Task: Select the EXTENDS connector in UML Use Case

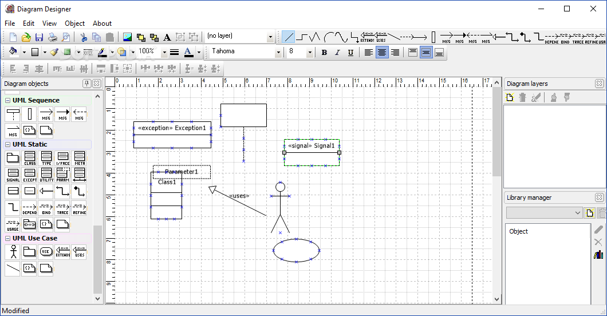Action: pos(63,252)
